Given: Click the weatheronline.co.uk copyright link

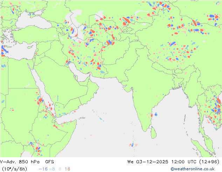Looking at the screenshot, I should (193, 169).
